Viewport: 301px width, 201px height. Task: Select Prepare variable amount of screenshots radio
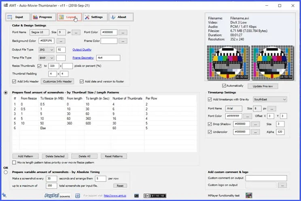pyautogui.click(x=6, y=172)
